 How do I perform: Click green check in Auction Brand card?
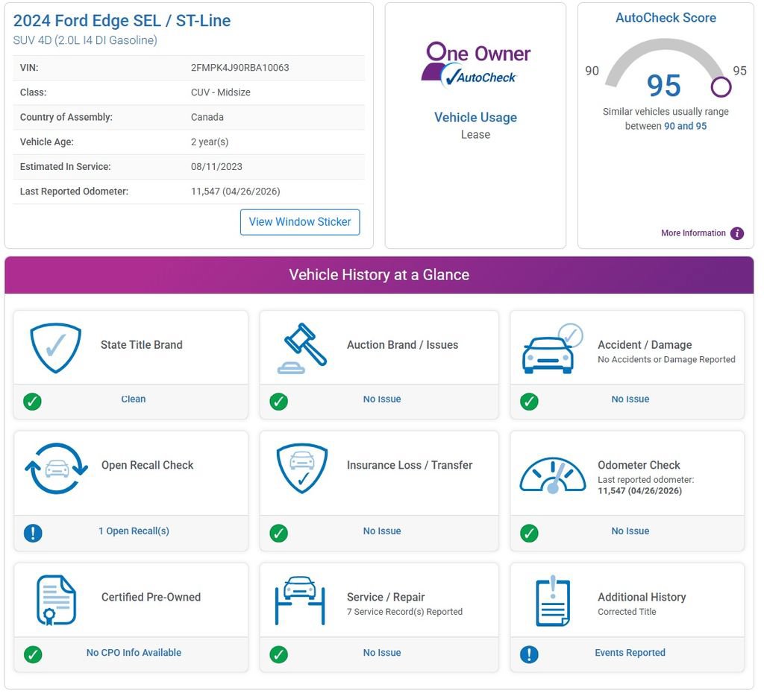pyautogui.click(x=279, y=402)
